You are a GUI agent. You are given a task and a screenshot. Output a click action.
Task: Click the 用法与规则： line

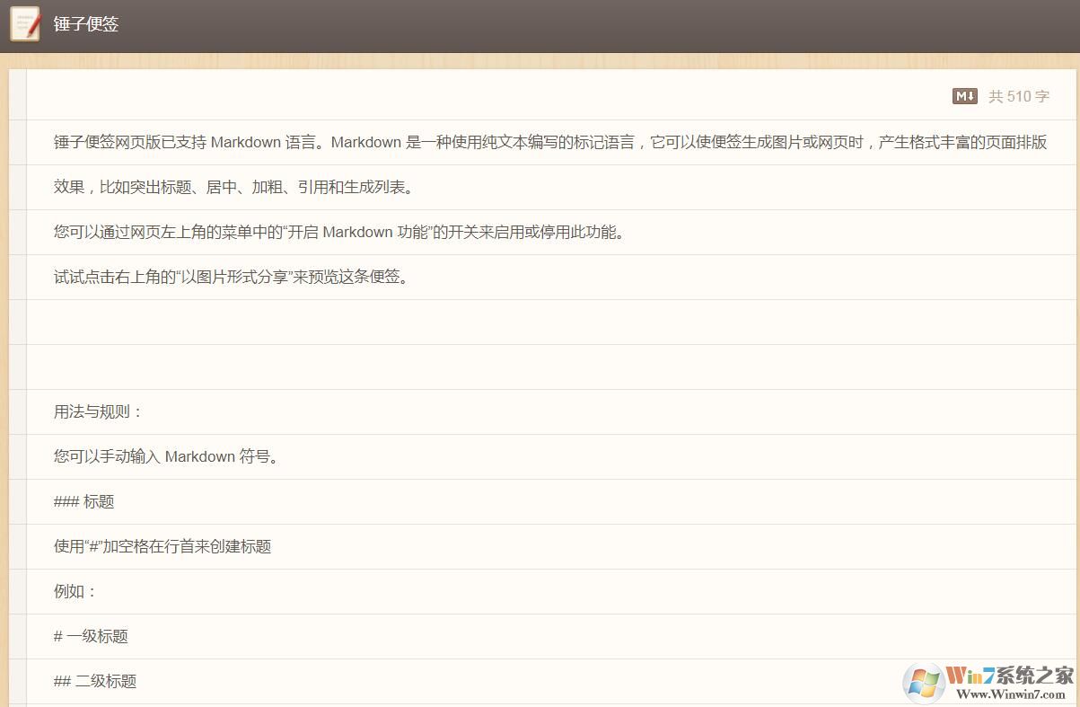pyautogui.click(x=99, y=411)
